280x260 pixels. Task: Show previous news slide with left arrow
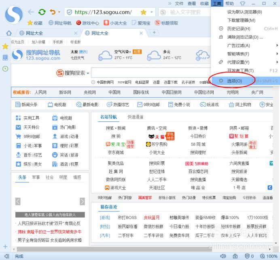point(18,201)
